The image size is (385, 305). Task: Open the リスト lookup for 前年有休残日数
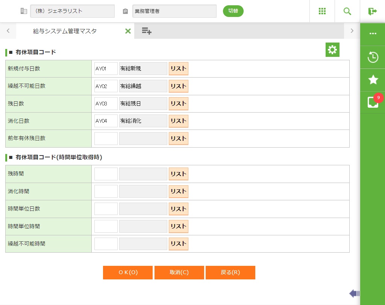(179, 139)
